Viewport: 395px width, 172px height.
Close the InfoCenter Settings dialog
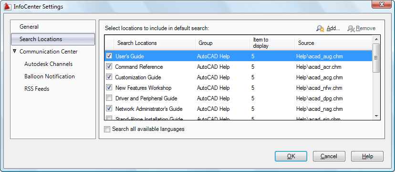[x=382, y=4]
